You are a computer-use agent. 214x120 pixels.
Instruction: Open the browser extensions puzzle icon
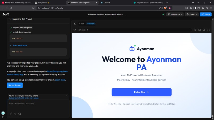(x=187, y=8)
